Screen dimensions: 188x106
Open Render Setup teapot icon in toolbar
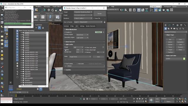point(156,10)
